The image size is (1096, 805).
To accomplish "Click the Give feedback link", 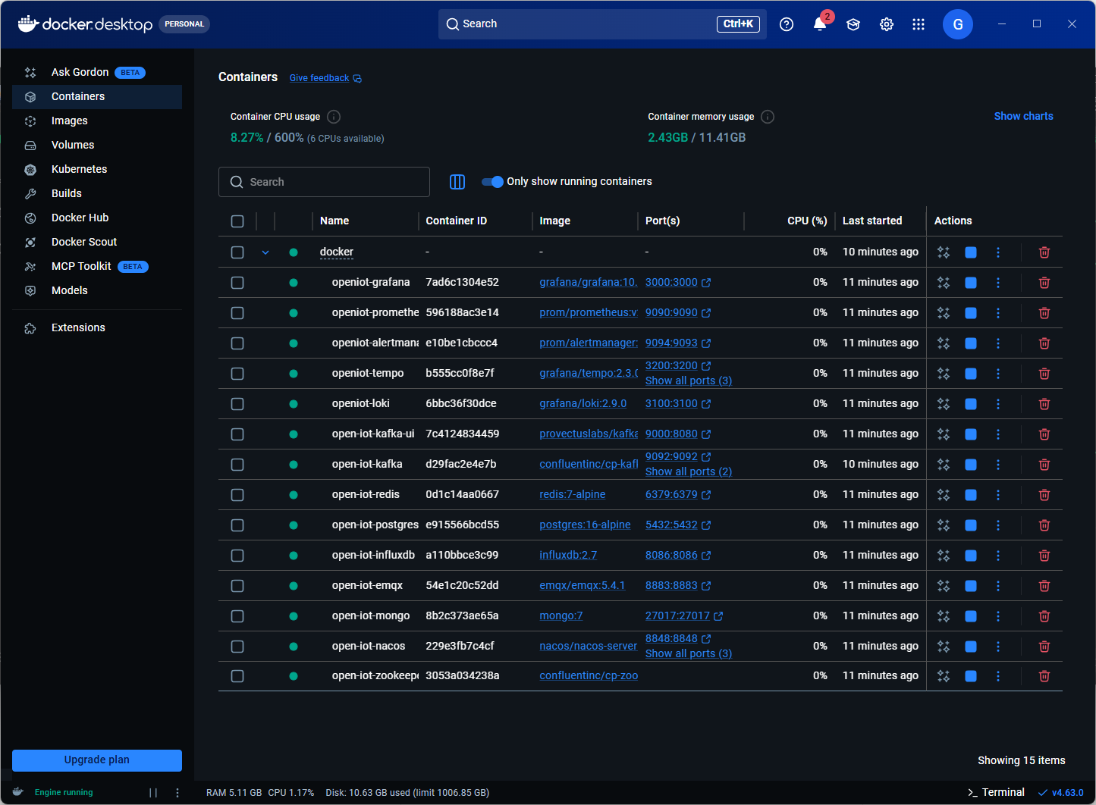I will pyautogui.click(x=325, y=78).
